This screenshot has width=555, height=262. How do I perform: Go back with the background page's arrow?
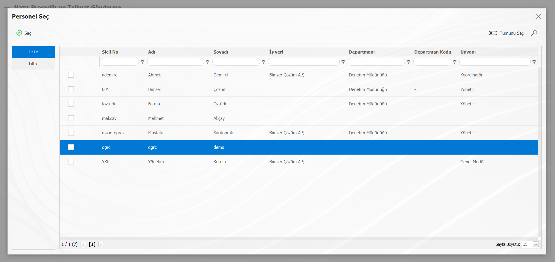click(x=7, y=7)
